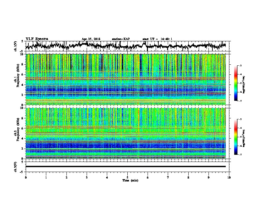Select the ch.1 "Frequency (kHz)" axis label
Viewport: 258px width, 199px height.
18,75
